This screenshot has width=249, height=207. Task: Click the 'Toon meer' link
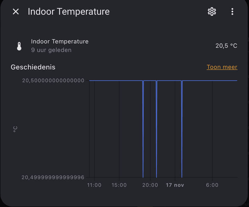[222, 67]
